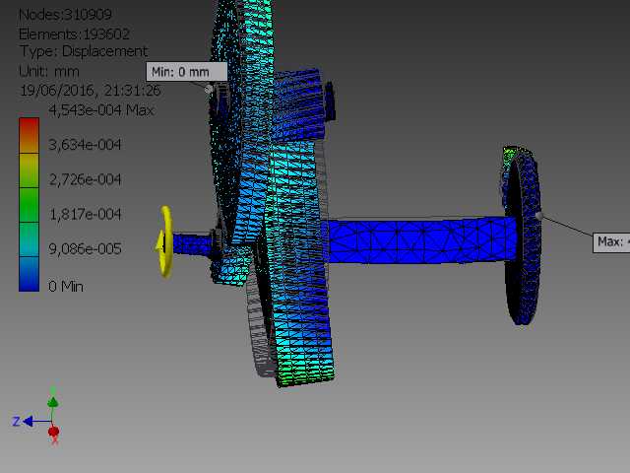Click the minimum probe point marker on the gear
This screenshot has width=630, height=473.
pyautogui.click(x=209, y=89)
